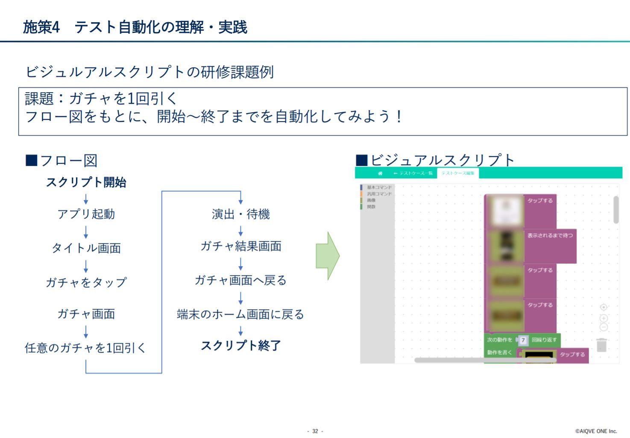Select the タップする block inside the loop
Screen dimensions: 630x438
tap(572, 354)
